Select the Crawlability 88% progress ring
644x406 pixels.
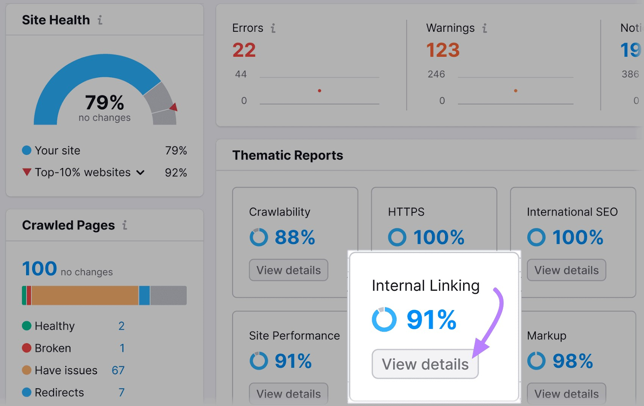click(x=259, y=237)
